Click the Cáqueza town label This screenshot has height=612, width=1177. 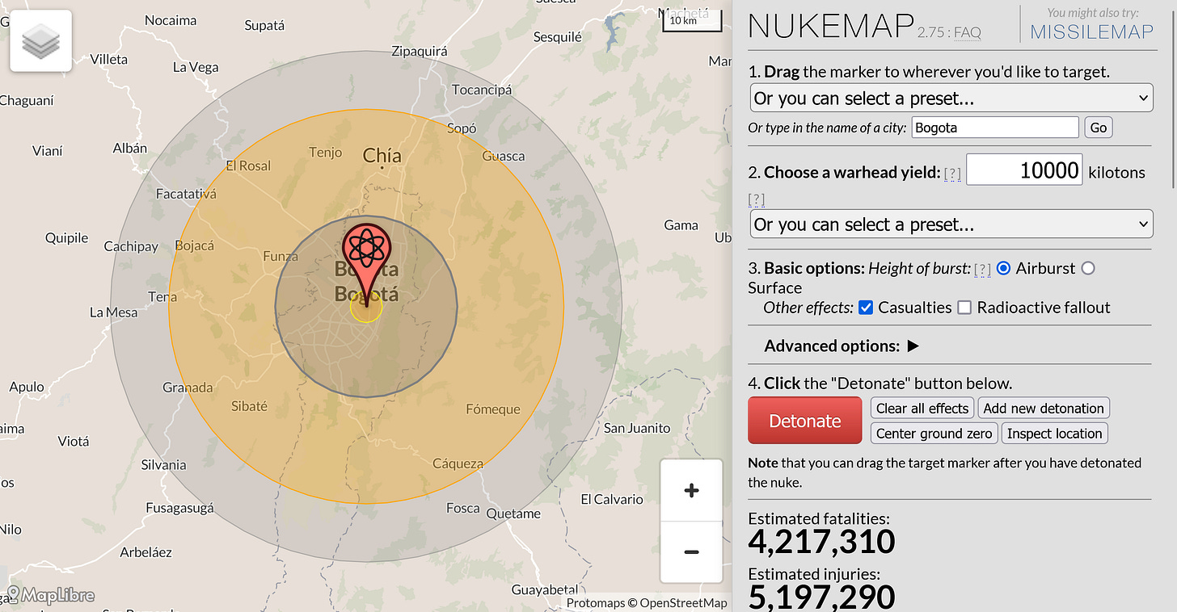[x=458, y=463]
